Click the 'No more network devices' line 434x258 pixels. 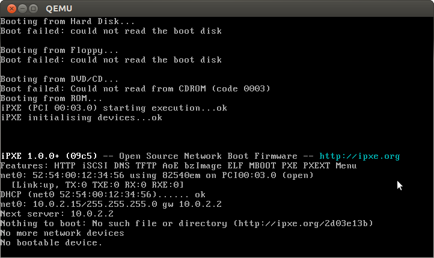(x=62, y=233)
